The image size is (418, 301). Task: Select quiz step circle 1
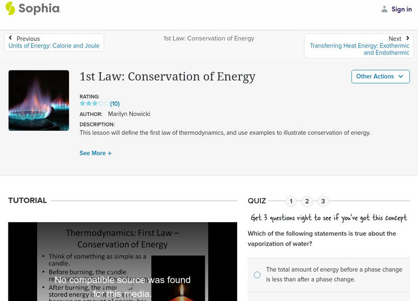291,201
